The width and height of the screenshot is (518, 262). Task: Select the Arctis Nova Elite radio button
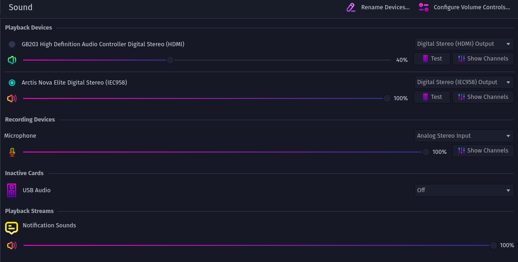[x=12, y=83]
